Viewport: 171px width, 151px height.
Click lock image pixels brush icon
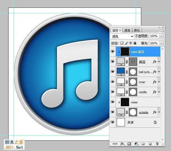tap(126, 43)
